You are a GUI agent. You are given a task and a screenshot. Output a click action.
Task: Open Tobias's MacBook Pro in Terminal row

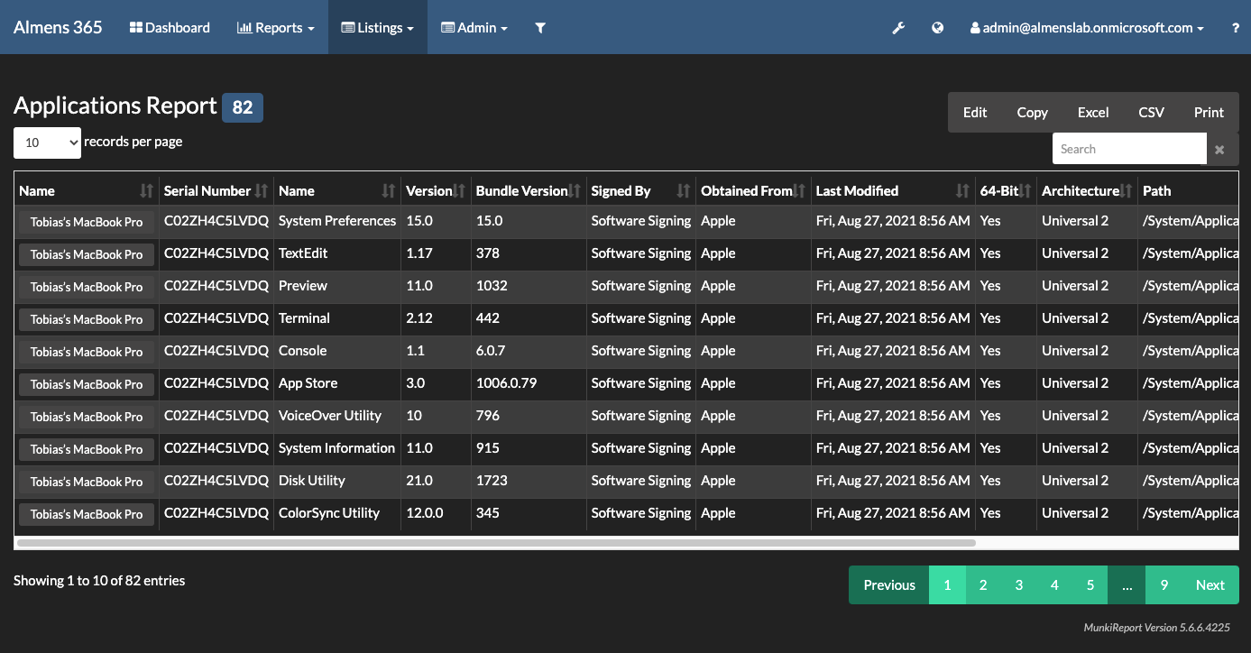[87, 319]
